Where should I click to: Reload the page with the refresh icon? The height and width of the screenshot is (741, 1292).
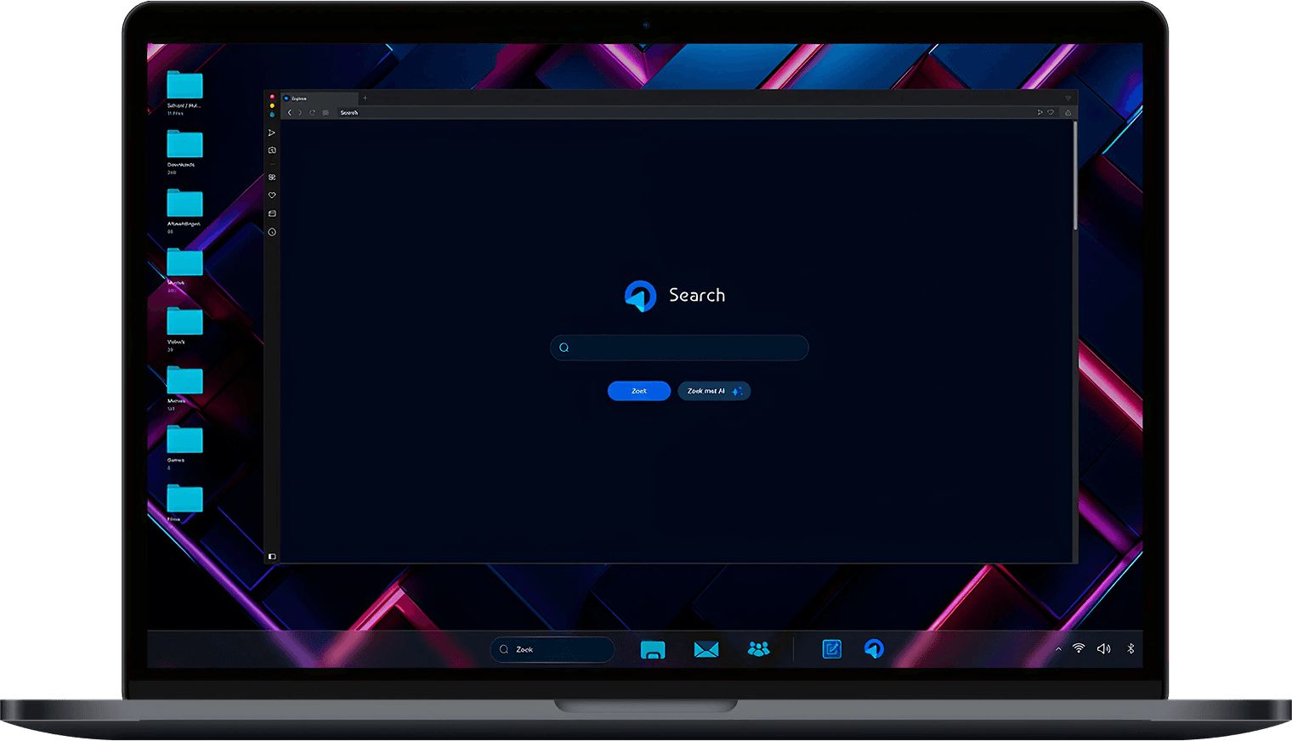312,112
